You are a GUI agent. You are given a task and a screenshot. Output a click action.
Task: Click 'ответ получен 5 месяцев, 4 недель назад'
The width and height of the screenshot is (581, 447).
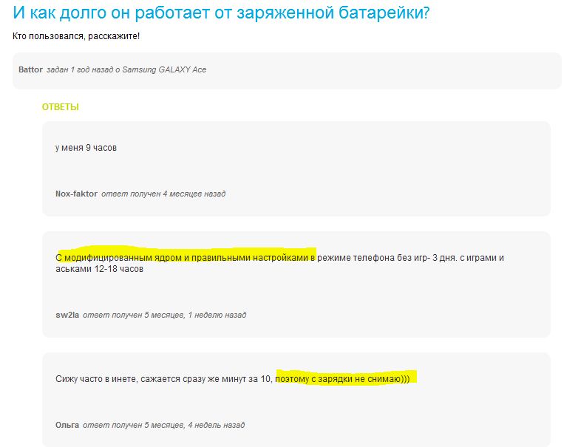pyautogui.click(x=164, y=425)
